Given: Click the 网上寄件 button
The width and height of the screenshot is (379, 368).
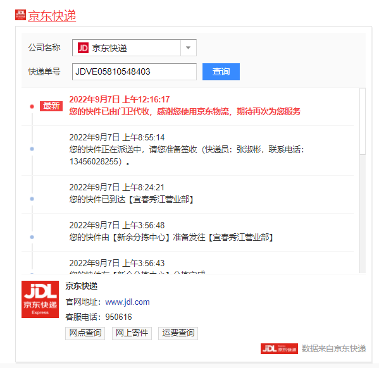Looking at the screenshot, I should tap(132, 333).
